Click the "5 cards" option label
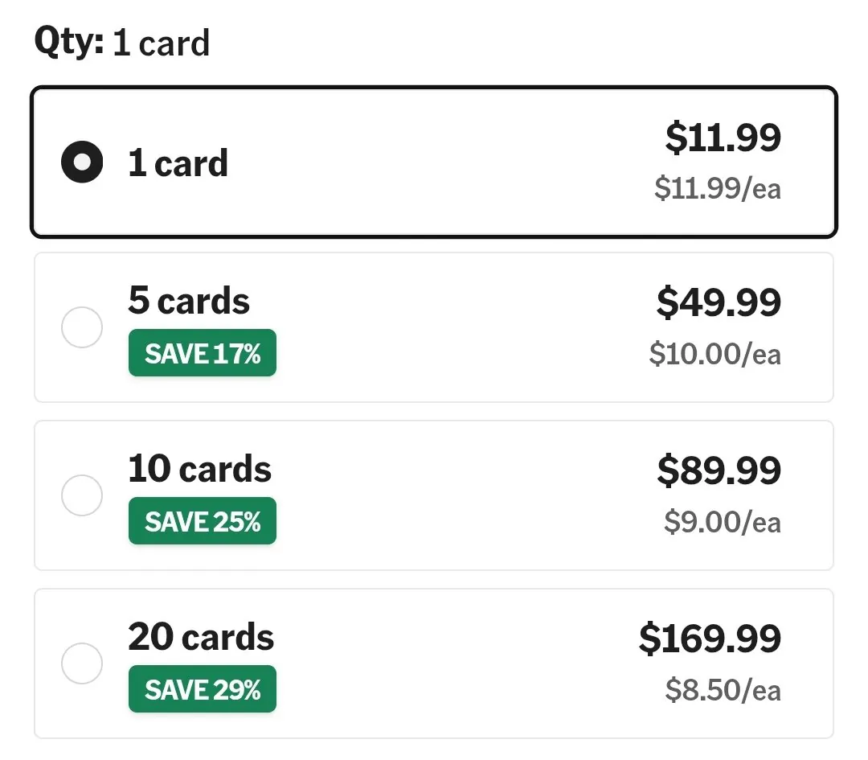Viewport: 868px width, 760px height. (189, 301)
